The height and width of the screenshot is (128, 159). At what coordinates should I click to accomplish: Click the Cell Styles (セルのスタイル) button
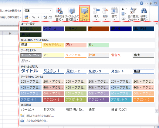[85, 13]
